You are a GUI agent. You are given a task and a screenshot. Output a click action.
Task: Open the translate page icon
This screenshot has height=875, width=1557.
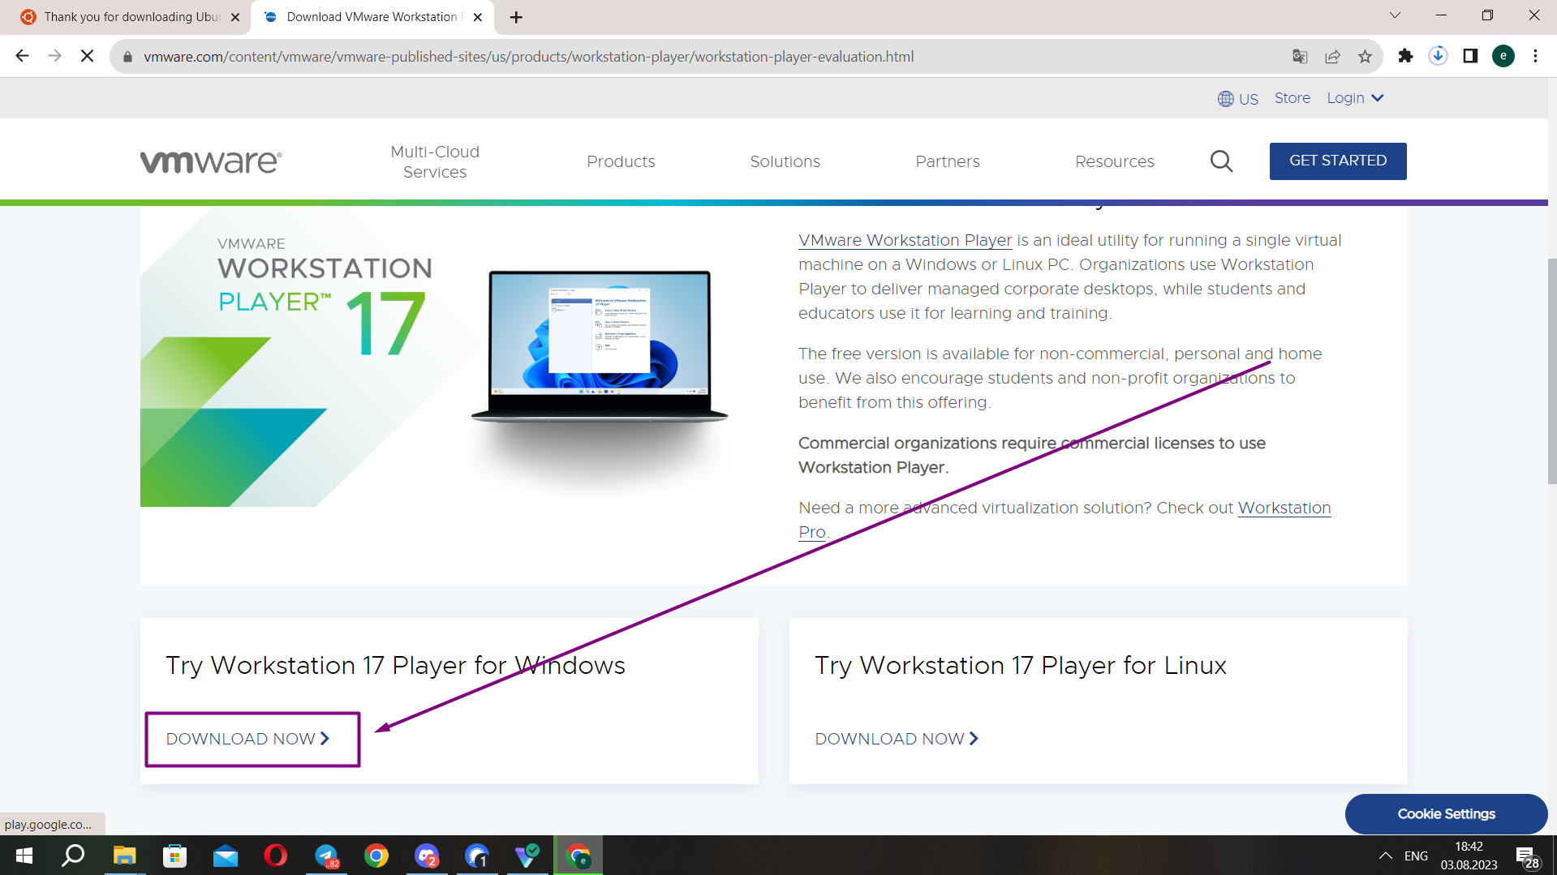point(1300,56)
